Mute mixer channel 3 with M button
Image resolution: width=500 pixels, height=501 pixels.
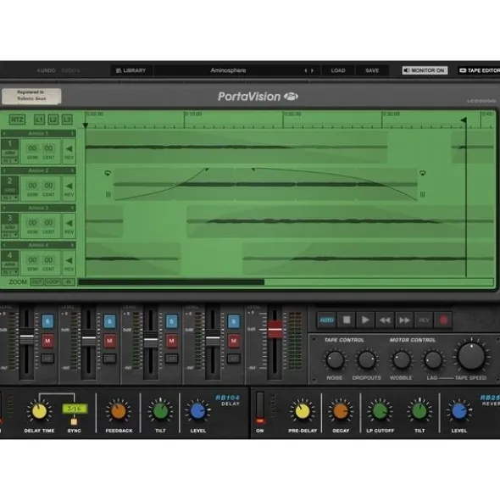point(171,341)
